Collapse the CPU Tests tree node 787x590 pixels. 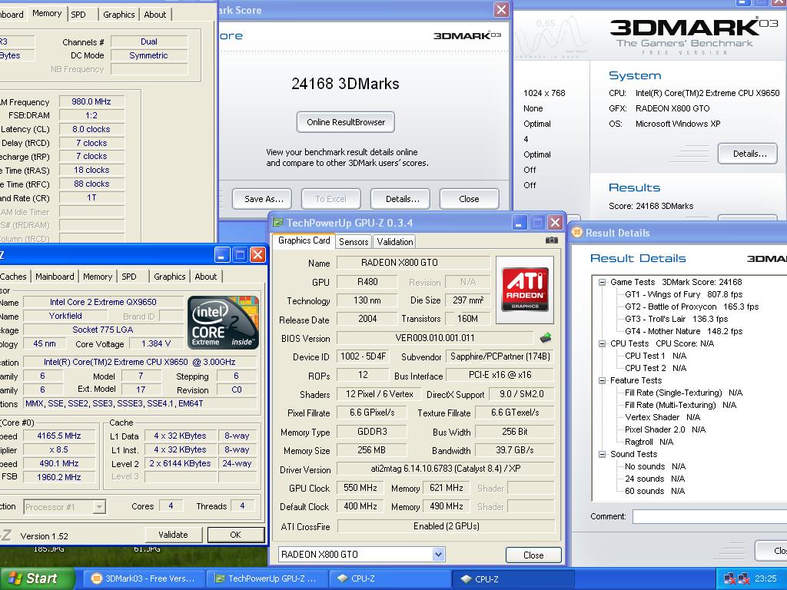(602, 343)
